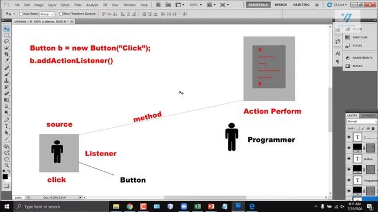The width and height of the screenshot is (378, 212).
Task: Select the Layers panel tab
Action: 352,115
